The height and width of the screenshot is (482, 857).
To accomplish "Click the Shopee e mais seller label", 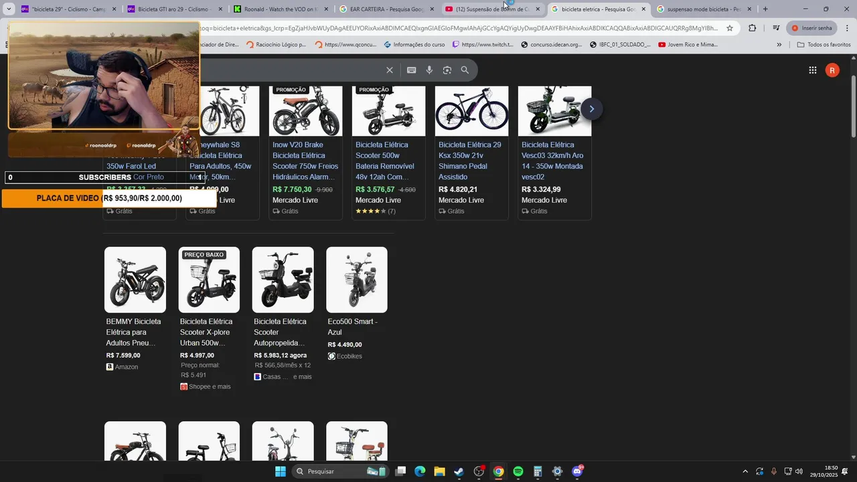I will click(210, 387).
